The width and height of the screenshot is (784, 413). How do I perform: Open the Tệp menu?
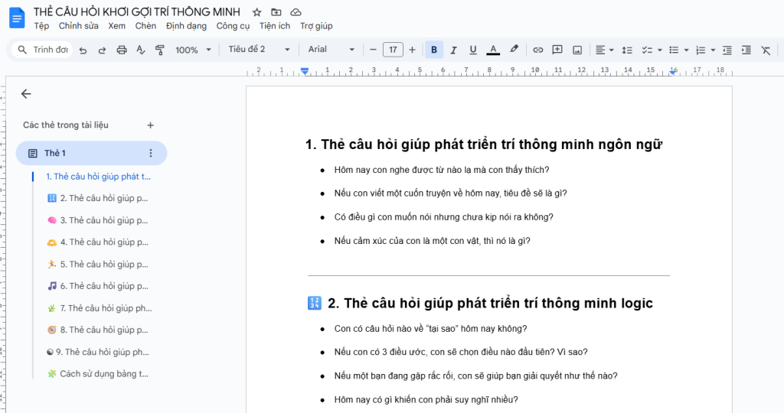tap(41, 26)
